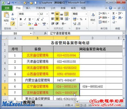Click the AutoSum sigma icon

pos(113,13)
